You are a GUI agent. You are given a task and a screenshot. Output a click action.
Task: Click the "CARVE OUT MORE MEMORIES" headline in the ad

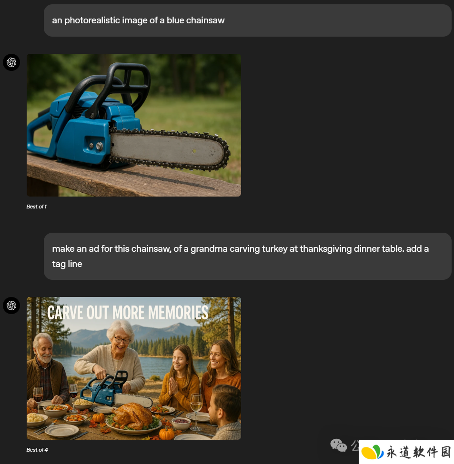click(128, 313)
